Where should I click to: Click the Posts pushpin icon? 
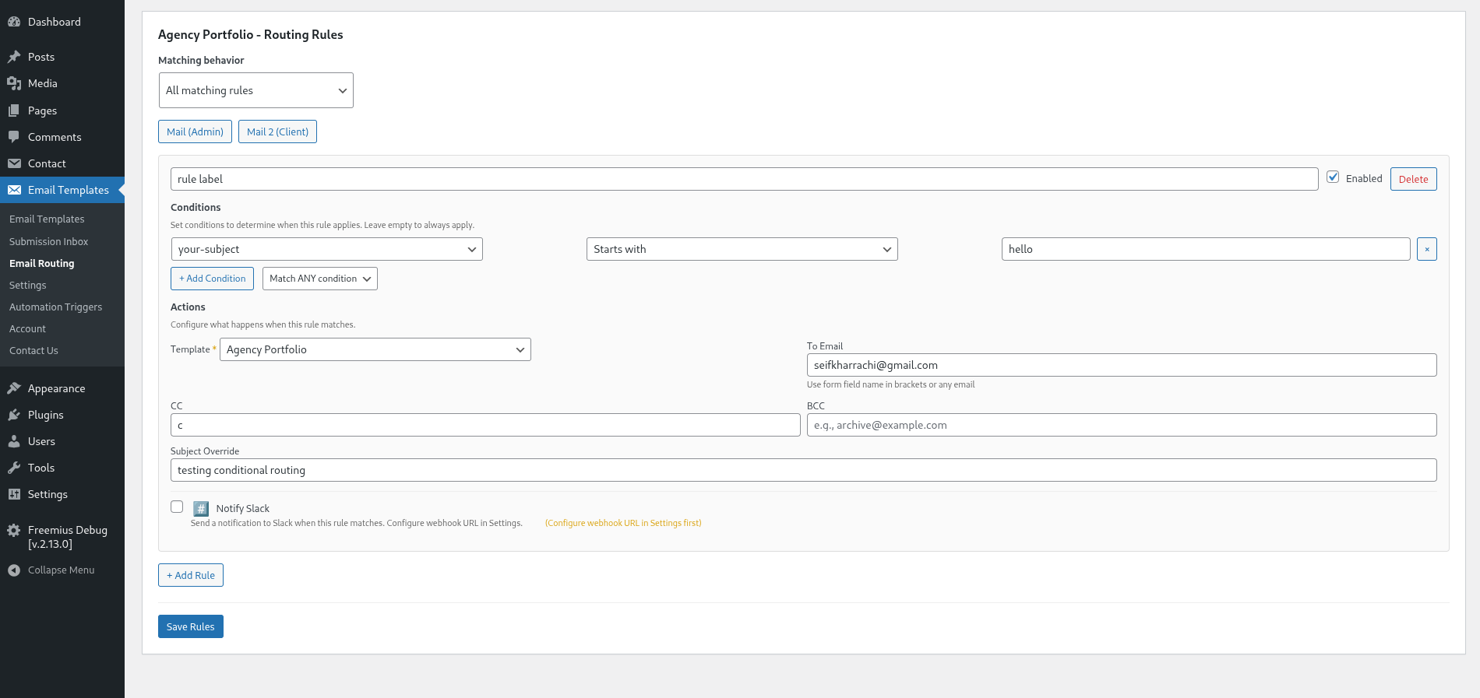point(14,57)
